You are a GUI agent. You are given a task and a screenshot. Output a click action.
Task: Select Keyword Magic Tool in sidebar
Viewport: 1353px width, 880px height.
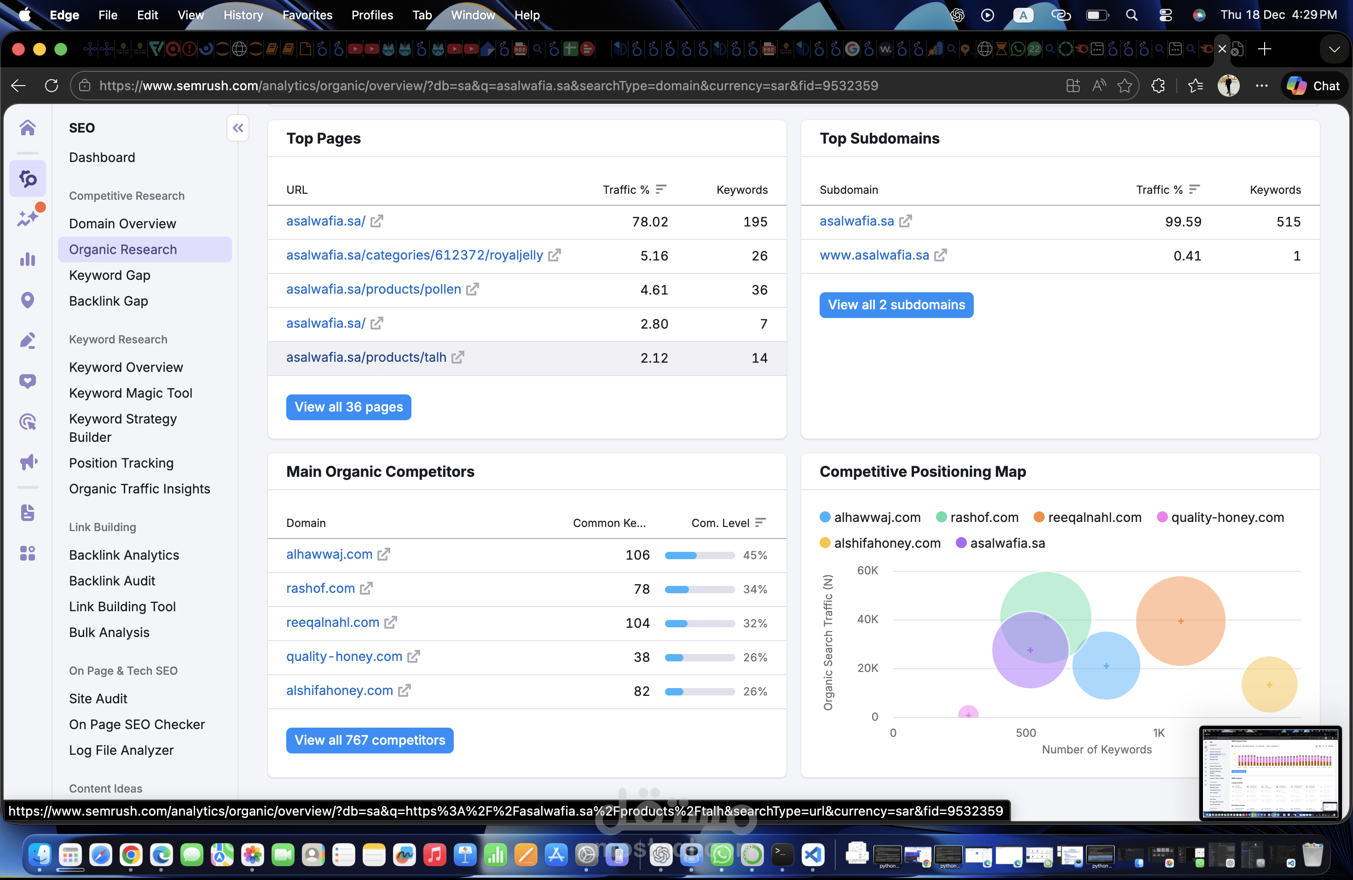pos(131,393)
